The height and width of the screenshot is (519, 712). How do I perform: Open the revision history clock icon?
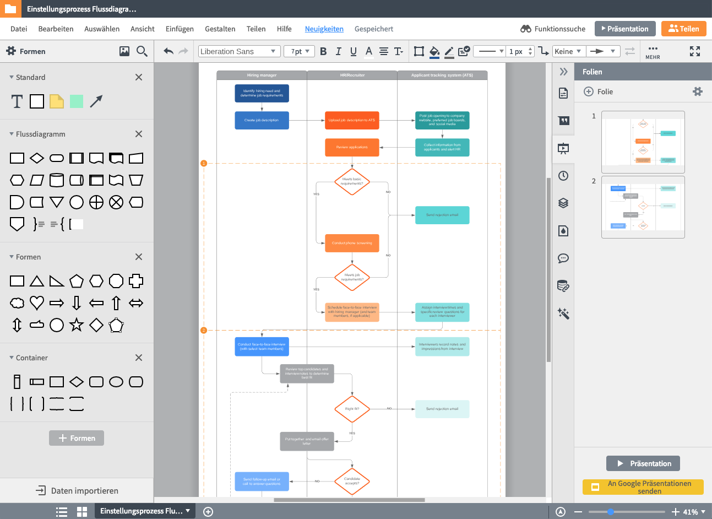[563, 176]
